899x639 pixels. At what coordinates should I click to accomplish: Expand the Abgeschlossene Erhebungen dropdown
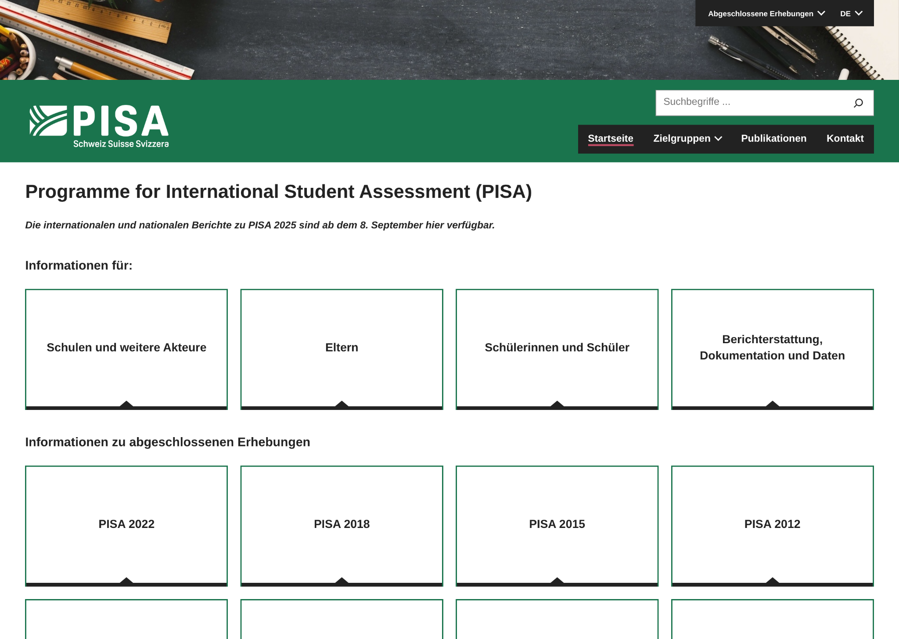(x=766, y=14)
